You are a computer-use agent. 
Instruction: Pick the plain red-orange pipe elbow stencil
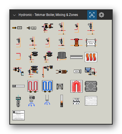pyautogui.click(x=18, y=56)
